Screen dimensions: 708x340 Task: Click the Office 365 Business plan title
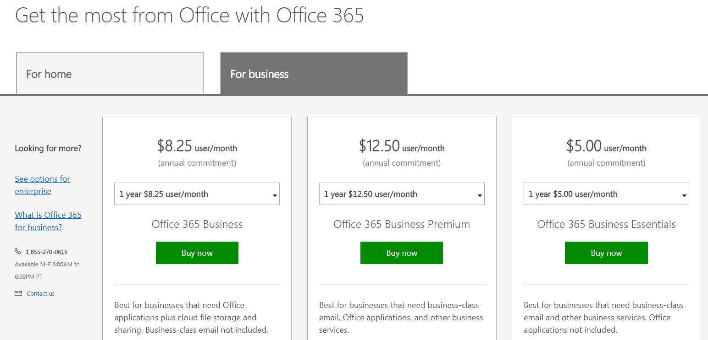coord(197,224)
